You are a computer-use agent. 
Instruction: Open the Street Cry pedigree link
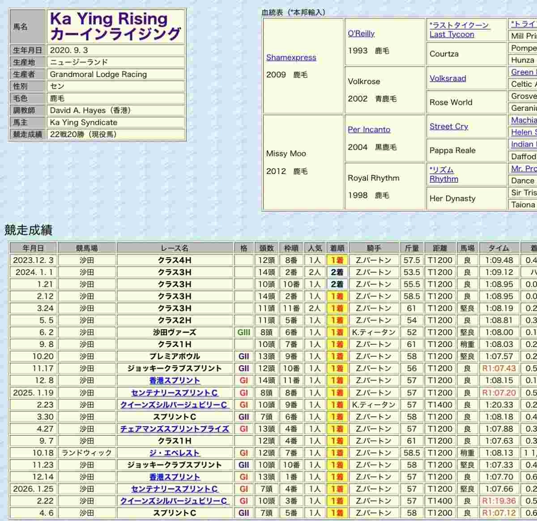(x=449, y=127)
